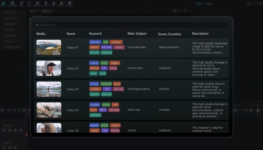The height and width of the screenshot is (150, 263).
Task: Select the hiker,man main subject cell
Action: (134, 110)
